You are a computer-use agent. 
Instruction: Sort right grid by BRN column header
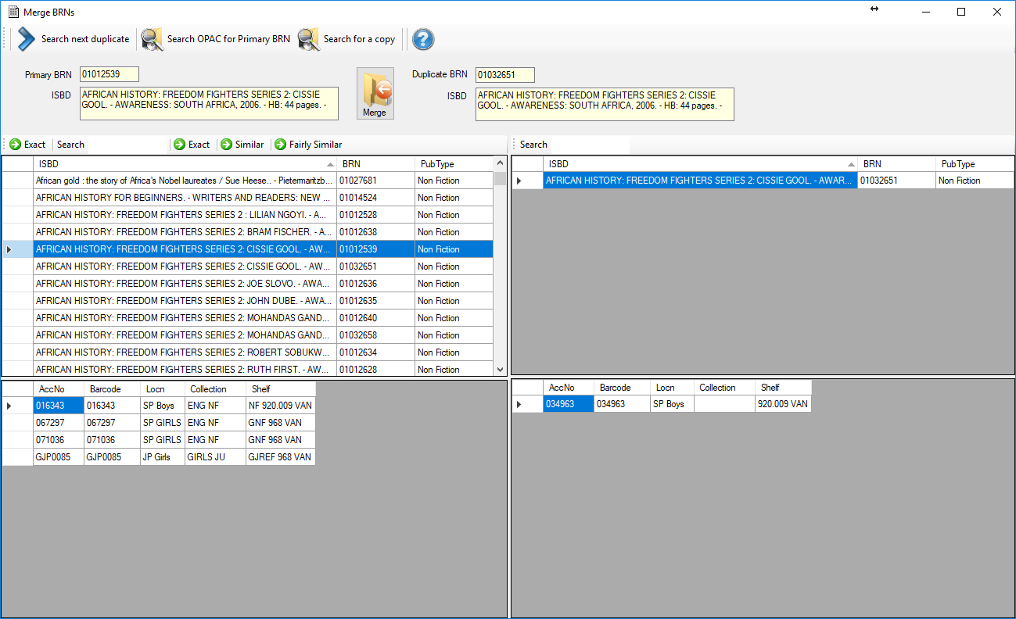coord(896,164)
